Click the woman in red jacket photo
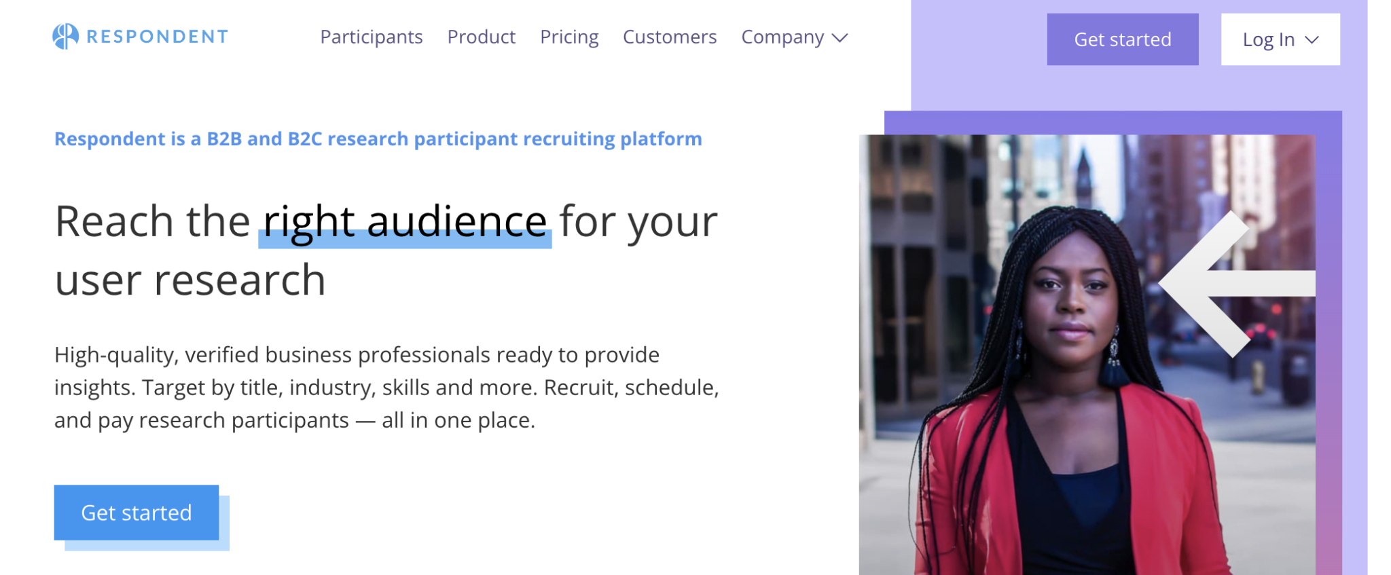 (x=1087, y=354)
